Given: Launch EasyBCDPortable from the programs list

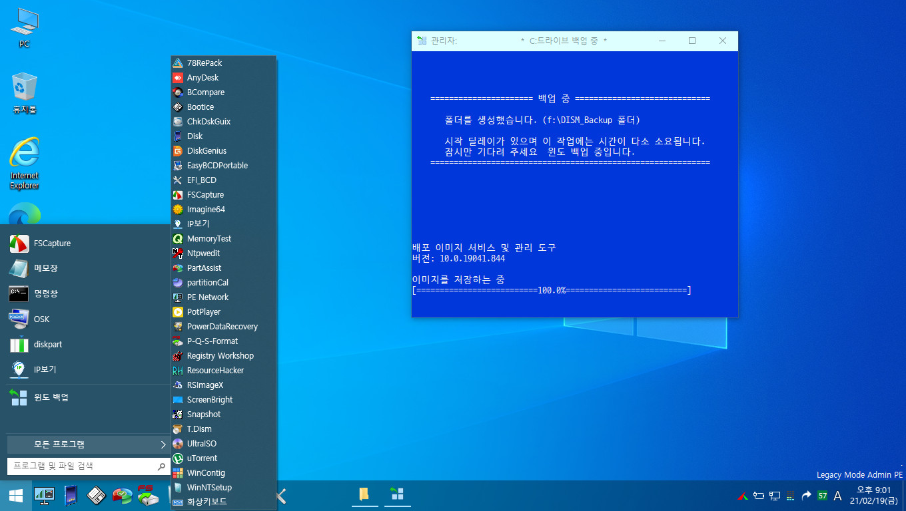Looking at the screenshot, I should click(x=223, y=165).
